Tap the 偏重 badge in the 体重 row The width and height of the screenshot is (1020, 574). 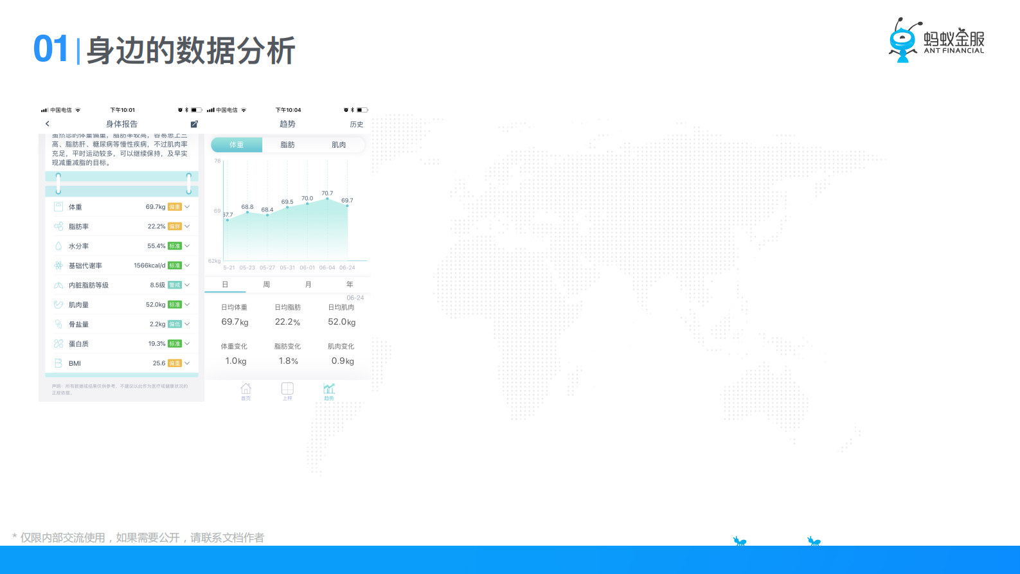[x=175, y=207]
